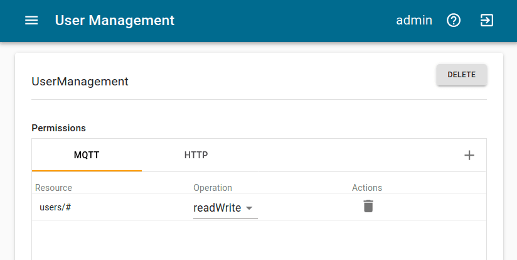Open the readWrite operation dropdown

click(x=225, y=208)
